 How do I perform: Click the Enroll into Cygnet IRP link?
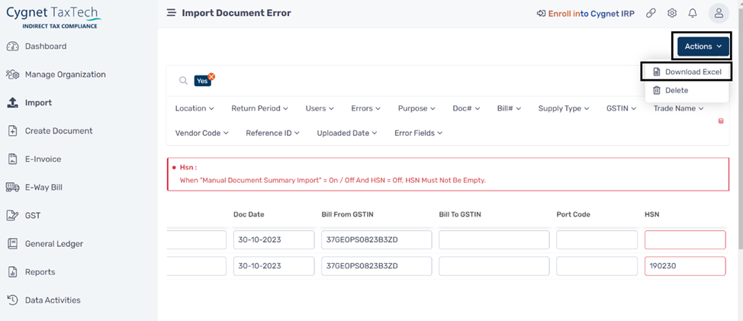point(591,13)
